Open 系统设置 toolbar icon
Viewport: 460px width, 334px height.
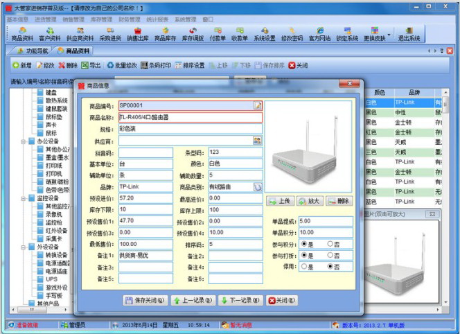(x=265, y=34)
